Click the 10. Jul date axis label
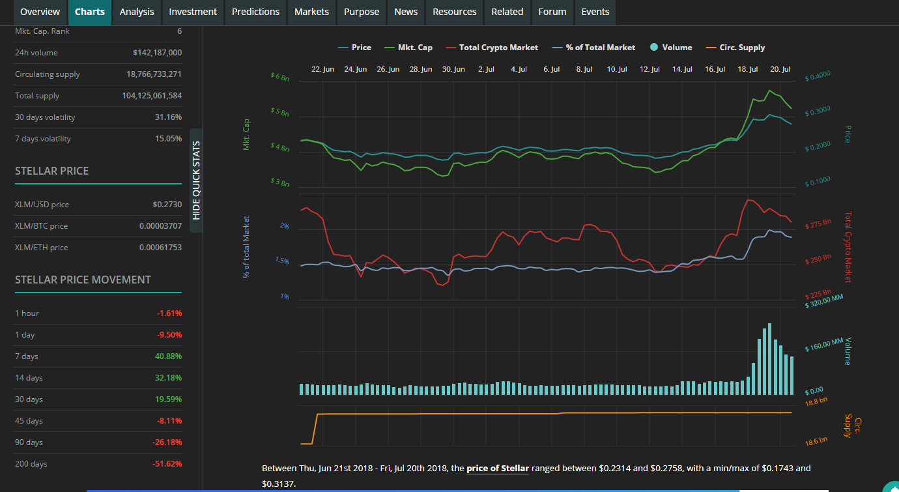Screen dimensions: 899x492 click(x=617, y=69)
